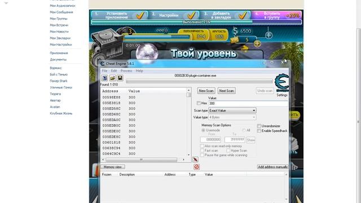The height and width of the screenshot is (203, 361).
Task: Click the dollar sign money icon
Action: click(235, 32)
